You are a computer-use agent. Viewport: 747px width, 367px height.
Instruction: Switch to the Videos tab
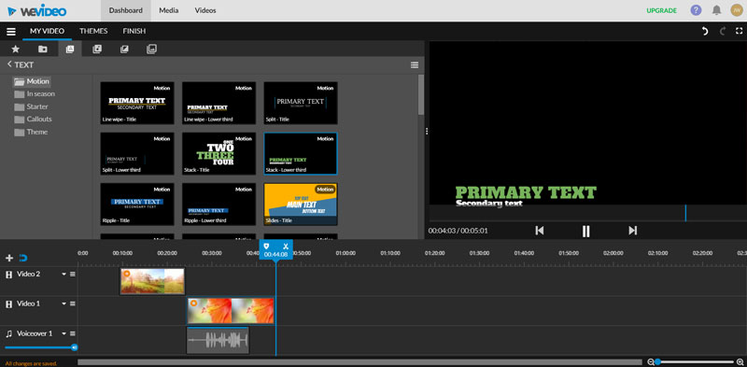point(205,10)
